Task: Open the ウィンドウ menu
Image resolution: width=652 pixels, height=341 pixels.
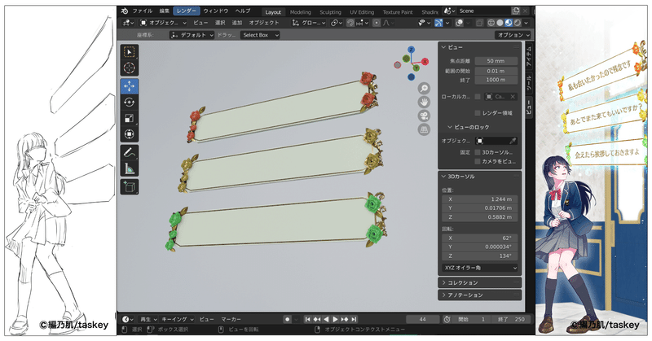Action: click(216, 11)
